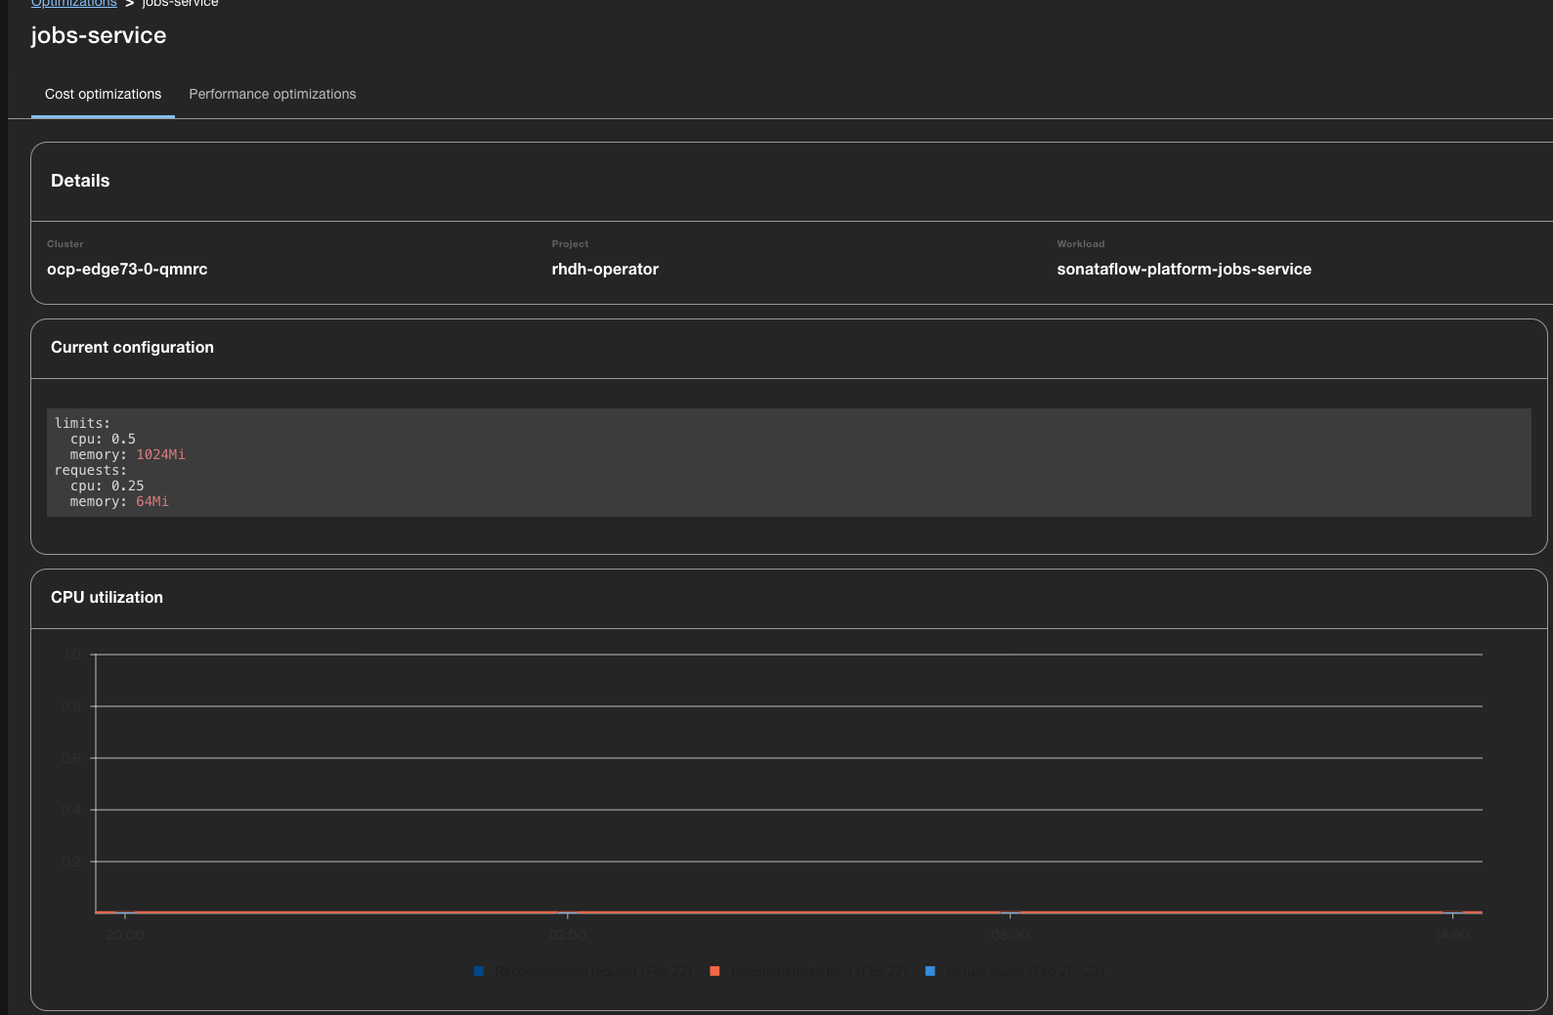Click the CPU utilization heading
The image size is (1553, 1015).
[x=107, y=597]
